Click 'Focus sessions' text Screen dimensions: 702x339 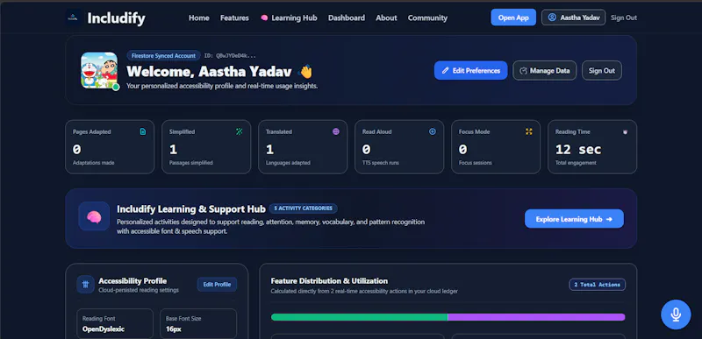(x=475, y=163)
